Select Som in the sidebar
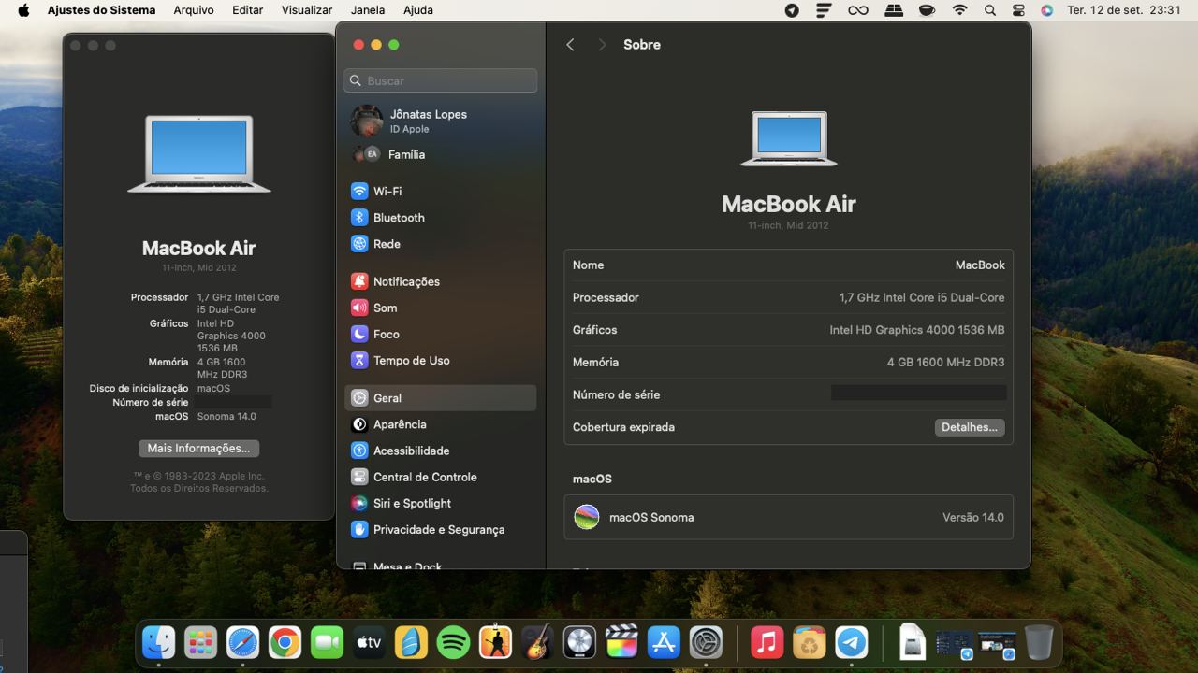1198x673 pixels. pos(385,308)
